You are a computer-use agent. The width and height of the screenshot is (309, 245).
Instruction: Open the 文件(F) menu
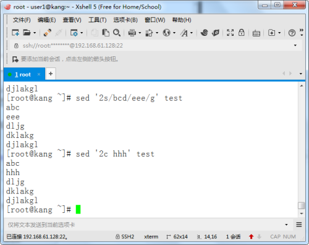point(22,20)
